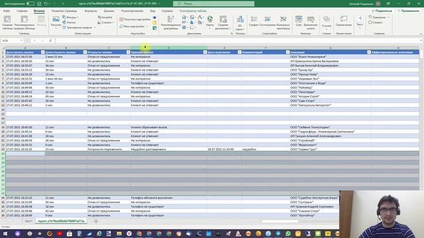Screen dimensions: 424x238
Task: Select cell containing ООО "Сейвинг Технолоджи"
Action: [331, 127]
